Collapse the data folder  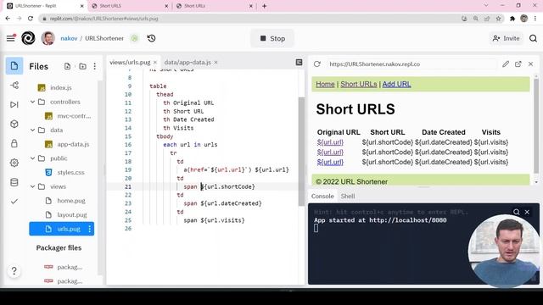pyautogui.click(x=33, y=130)
